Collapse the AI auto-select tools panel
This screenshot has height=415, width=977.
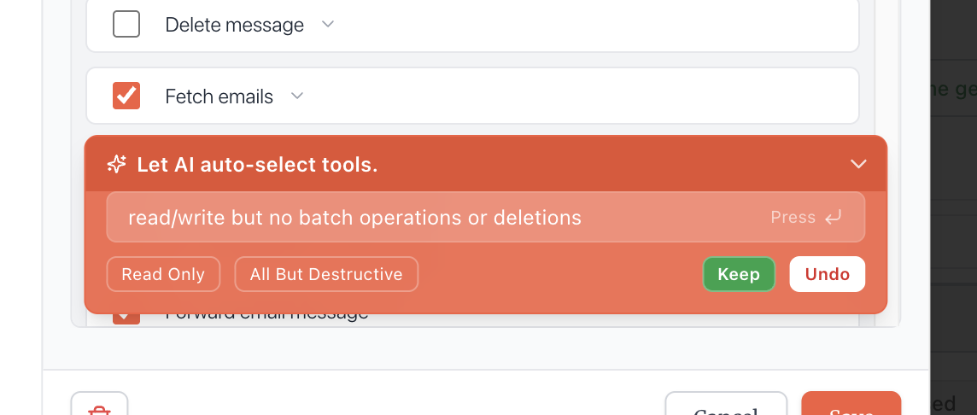coord(858,164)
